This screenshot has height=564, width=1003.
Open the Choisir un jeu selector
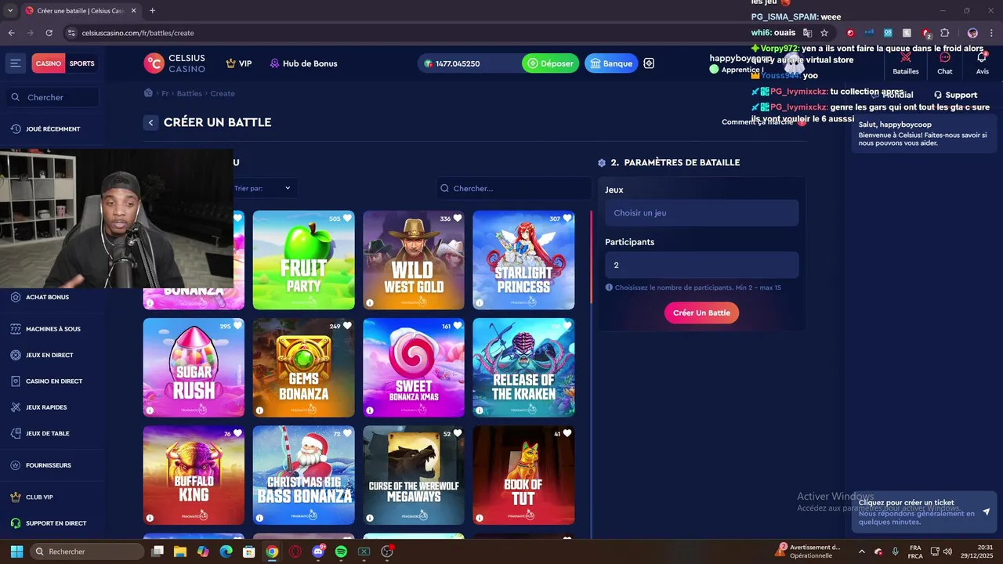[x=701, y=213]
